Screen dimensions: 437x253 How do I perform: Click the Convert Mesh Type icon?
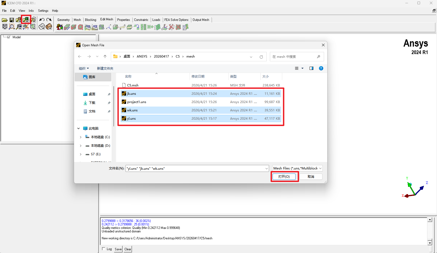[x=136, y=27]
